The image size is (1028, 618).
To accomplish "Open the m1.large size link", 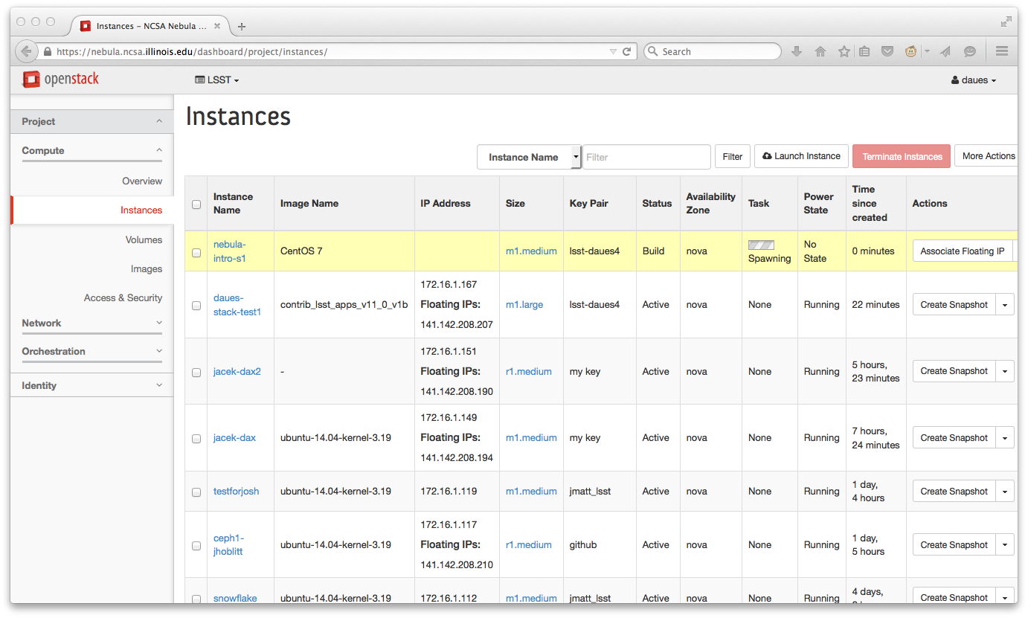I will click(524, 305).
